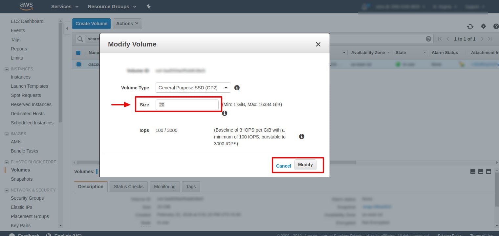
Task: Refresh the volumes list
Action: (470, 27)
